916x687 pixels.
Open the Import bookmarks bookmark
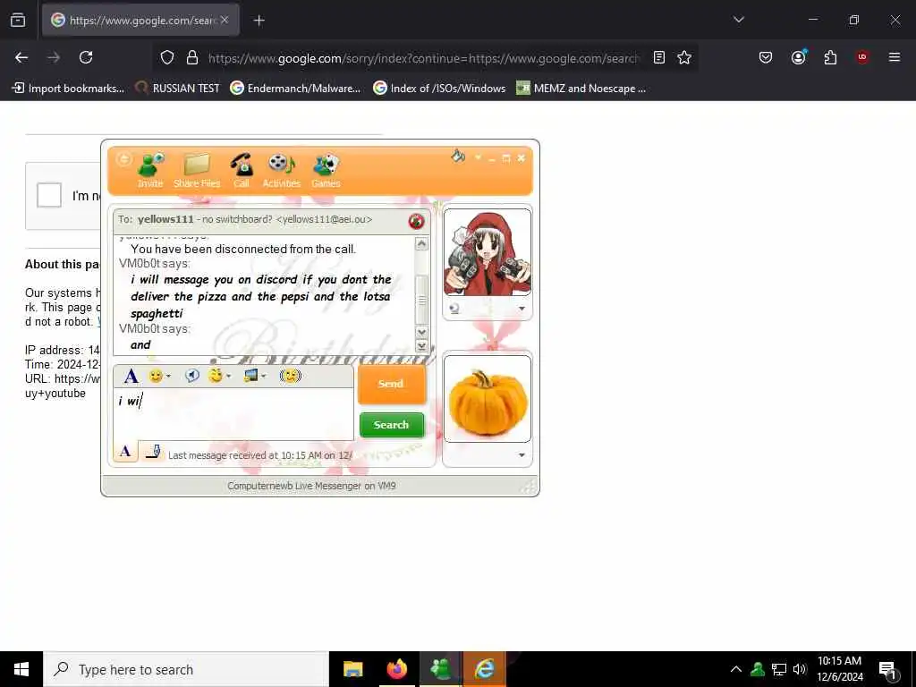68,89
